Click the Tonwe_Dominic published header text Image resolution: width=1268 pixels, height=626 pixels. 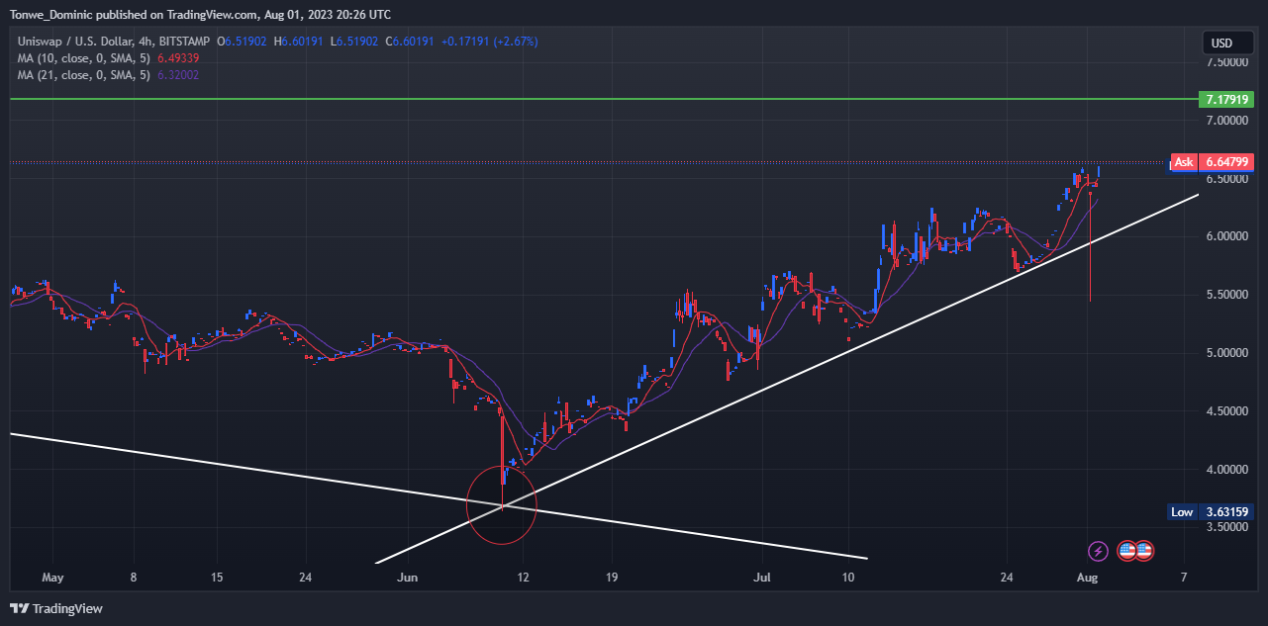tap(200, 15)
